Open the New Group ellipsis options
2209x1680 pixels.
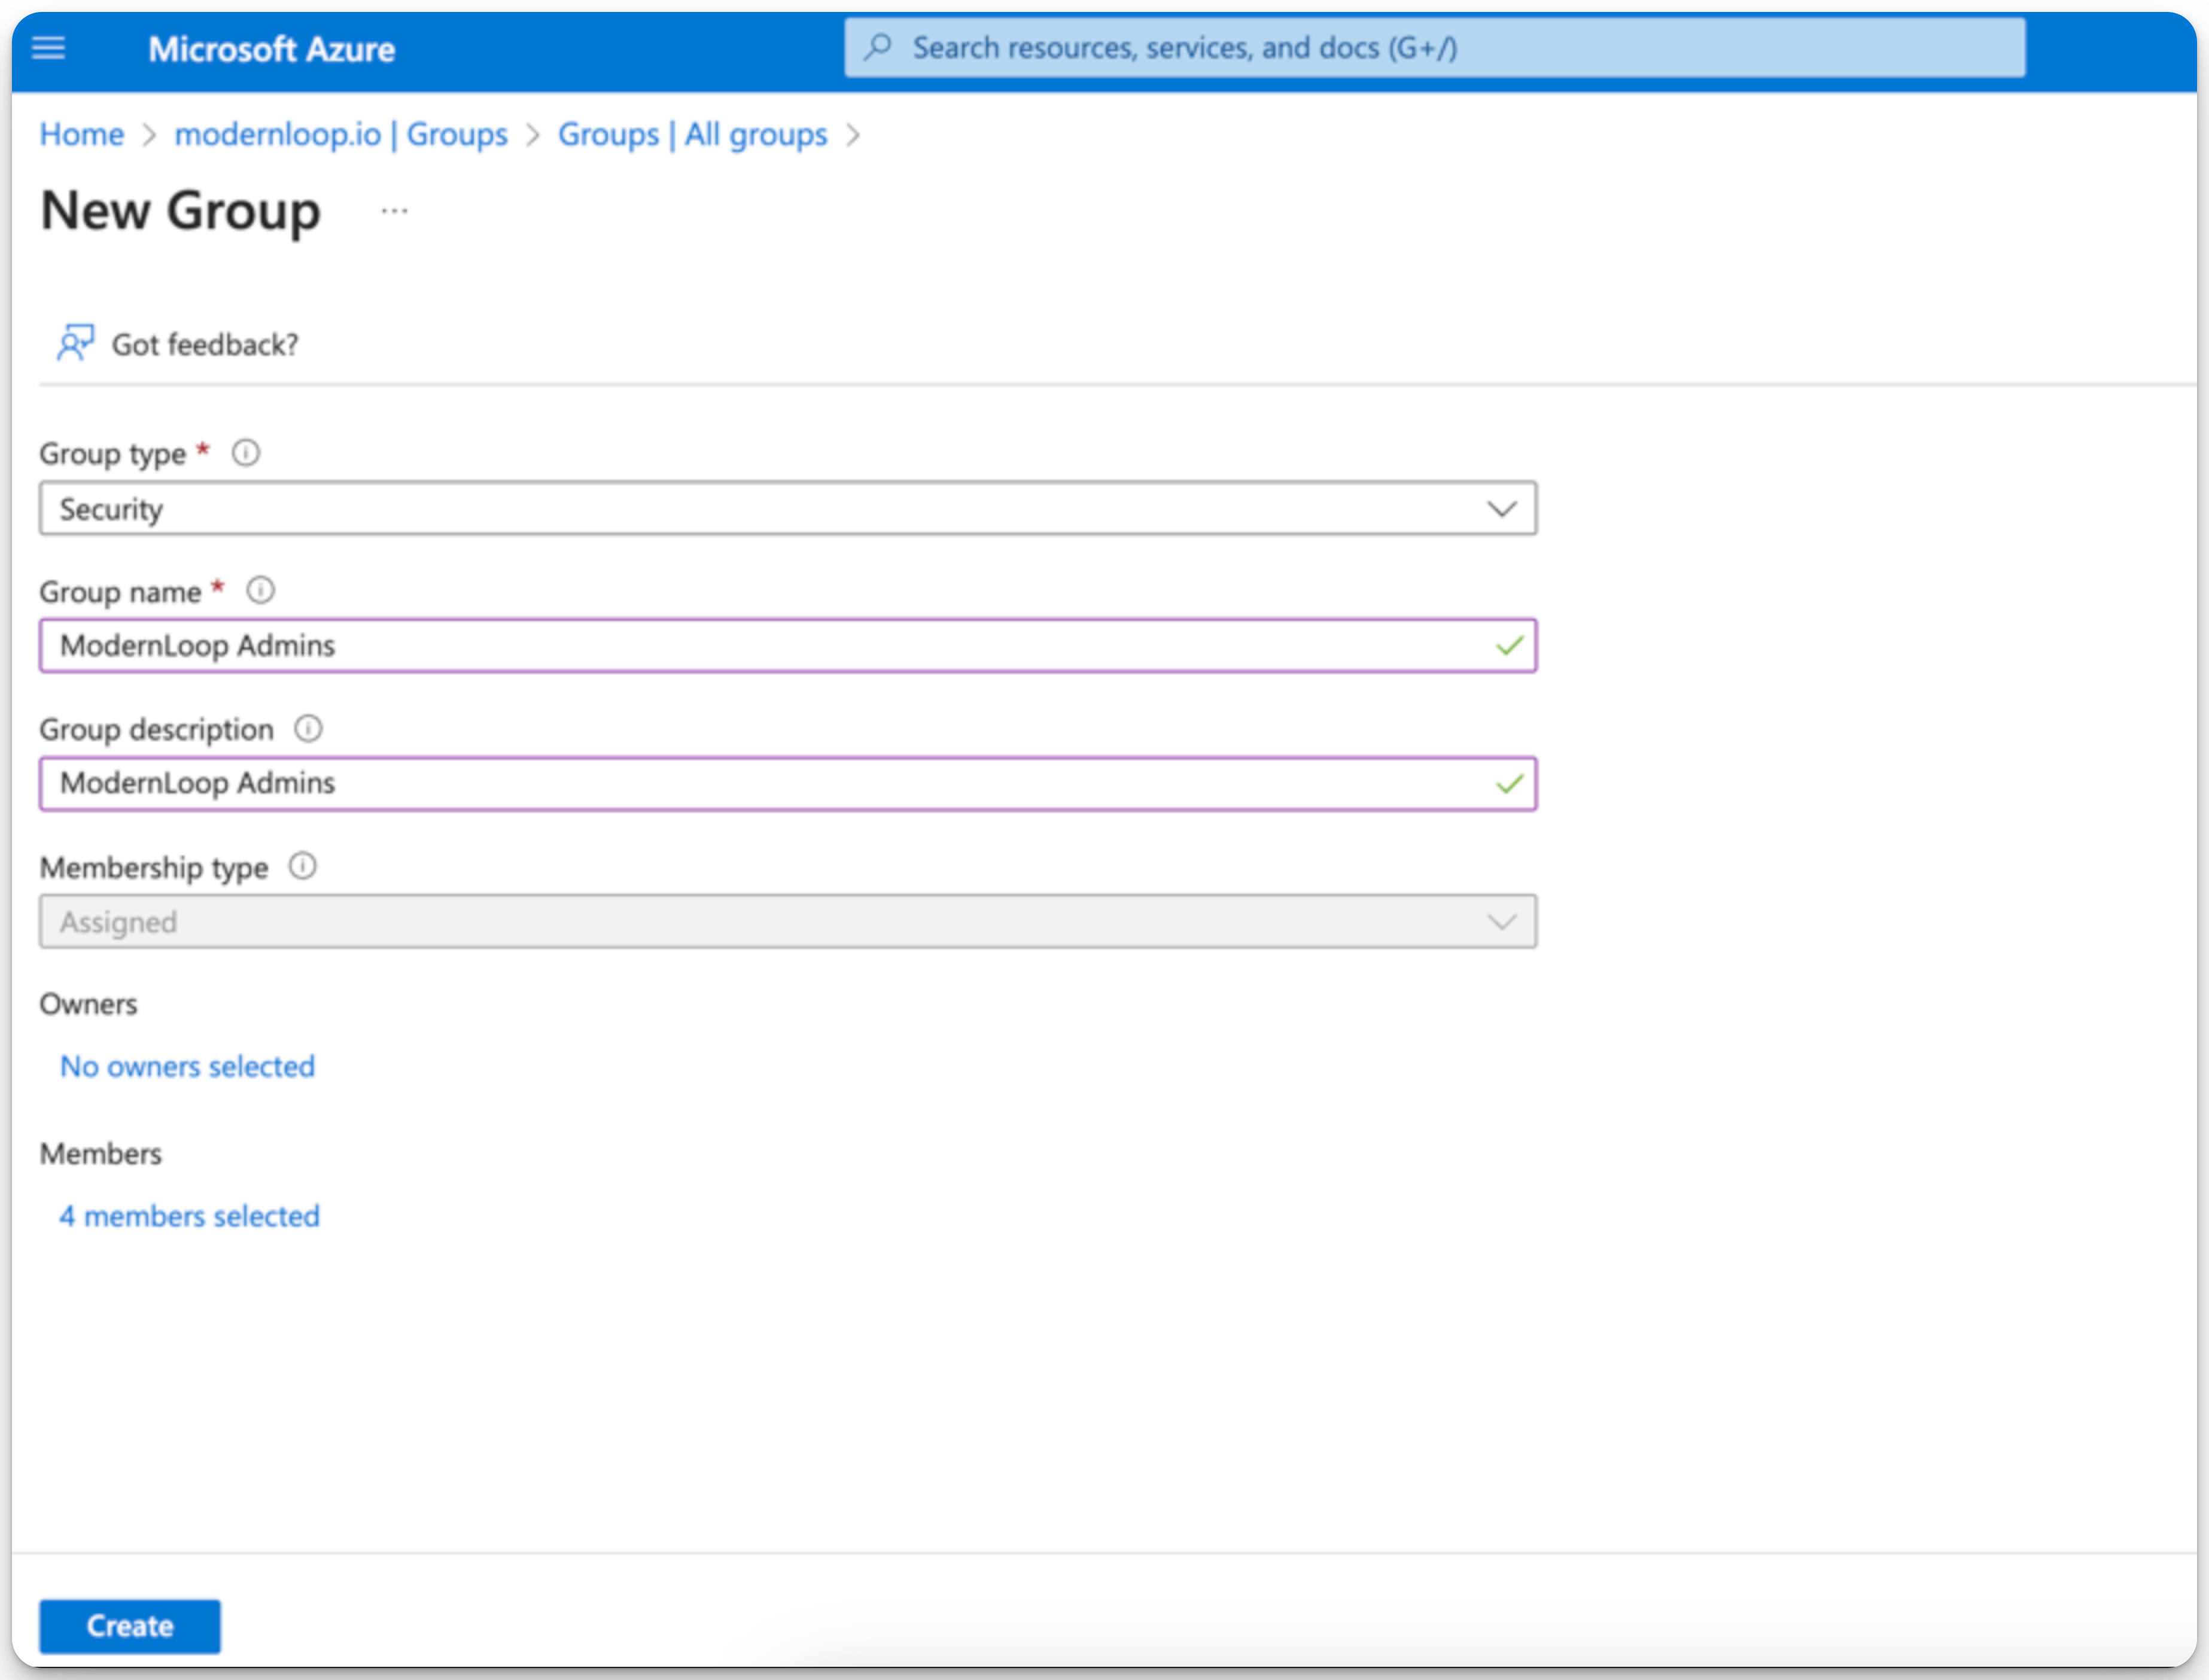[x=395, y=211]
